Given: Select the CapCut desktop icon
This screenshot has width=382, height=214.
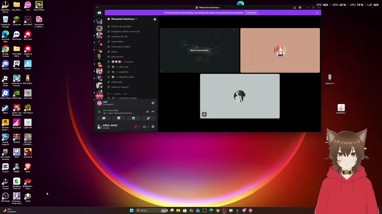Looking at the screenshot, I should tap(5, 168).
